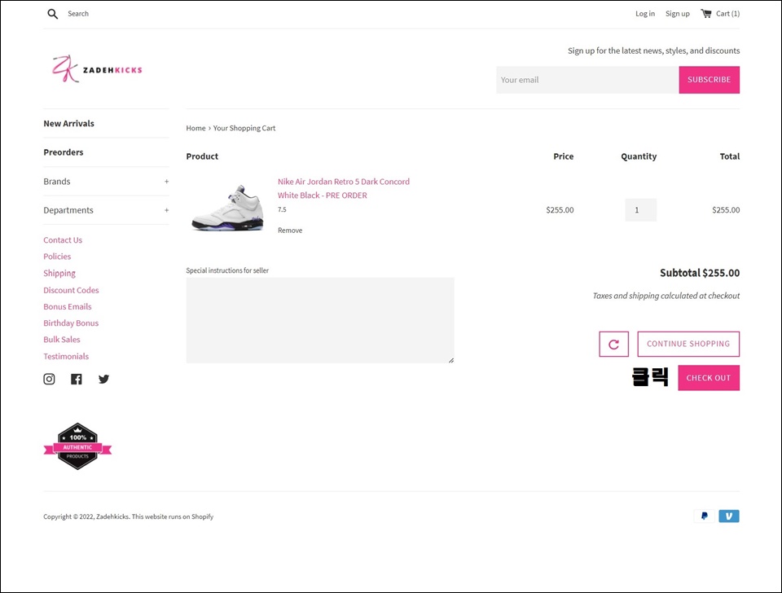This screenshot has width=782, height=593.
Task: Go to Log in
Action: (645, 14)
